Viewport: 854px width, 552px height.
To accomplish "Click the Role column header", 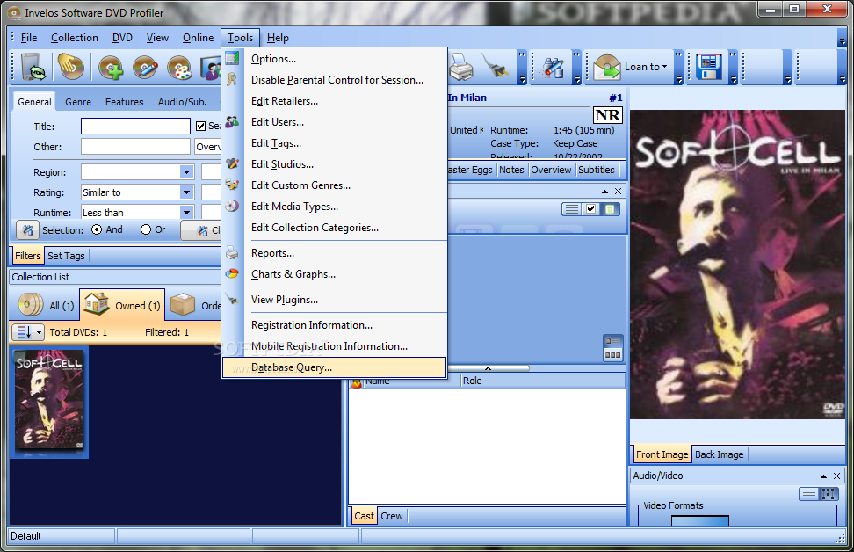I will pyautogui.click(x=543, y=381).
